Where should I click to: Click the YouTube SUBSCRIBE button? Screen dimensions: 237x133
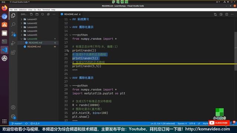219,123
